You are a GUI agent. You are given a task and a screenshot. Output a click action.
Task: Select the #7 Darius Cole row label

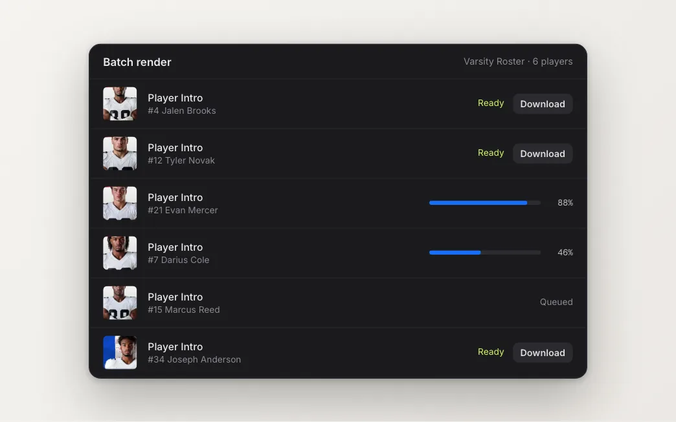pos(179,260)
